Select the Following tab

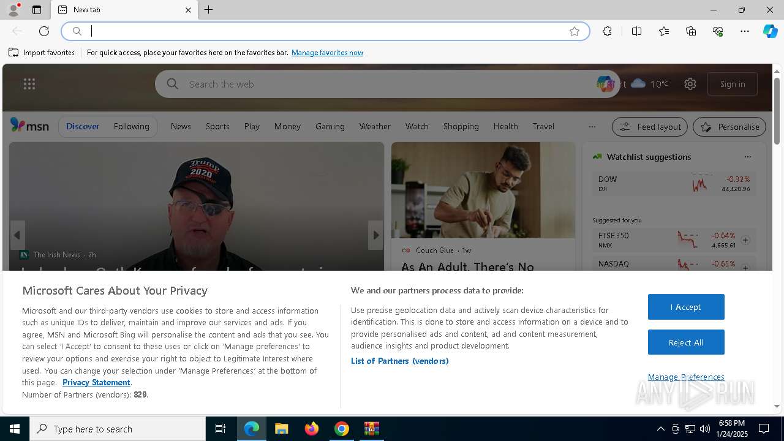131,126
